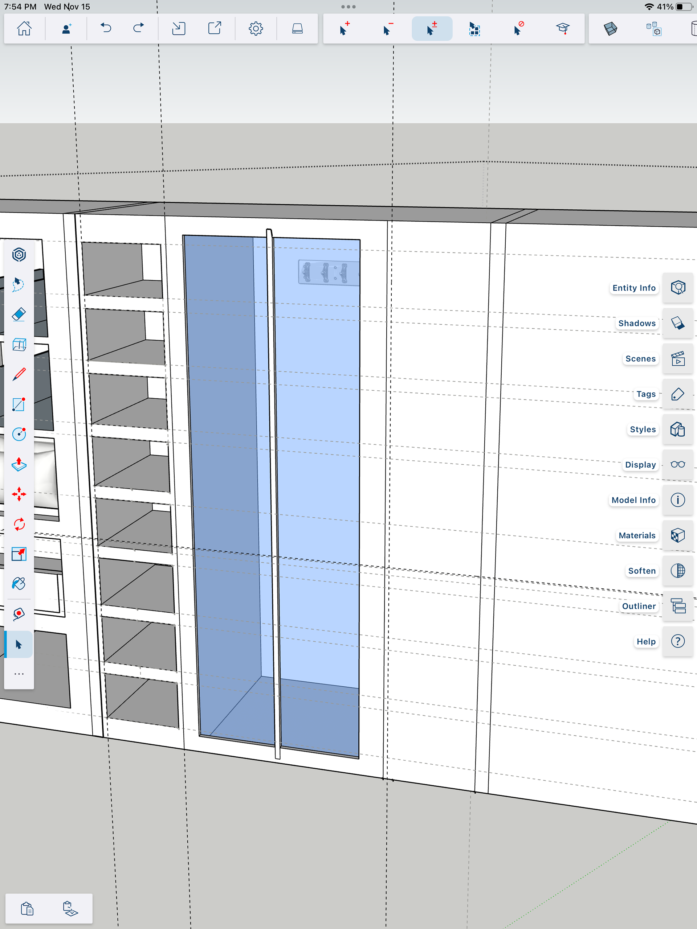Toggle add-to-selection modifier
Viewport: 697px width, 929px height.
[344, 29]
